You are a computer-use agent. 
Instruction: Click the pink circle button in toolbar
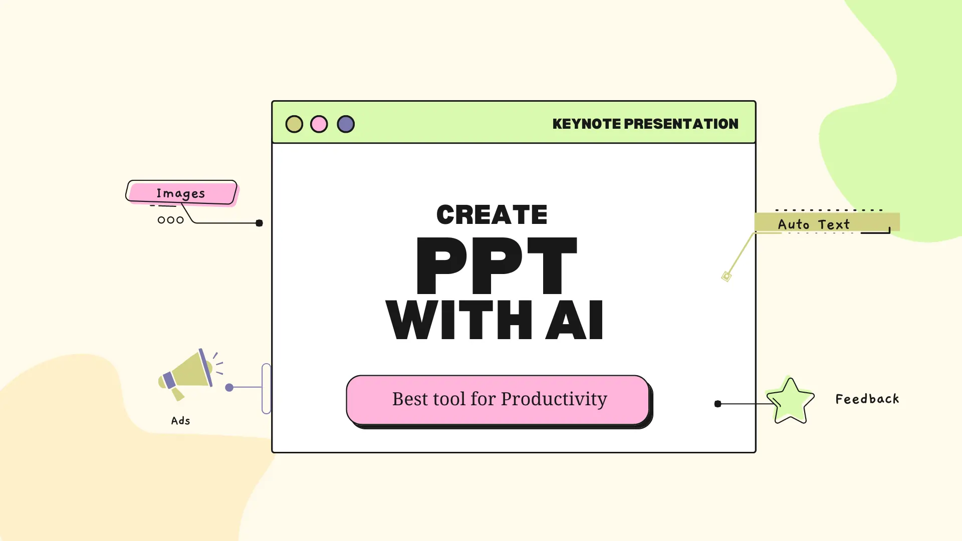[319, 124]
